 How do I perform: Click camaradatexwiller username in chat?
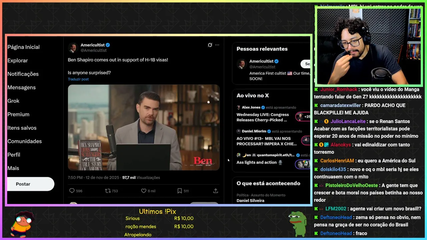click(340, 105)
